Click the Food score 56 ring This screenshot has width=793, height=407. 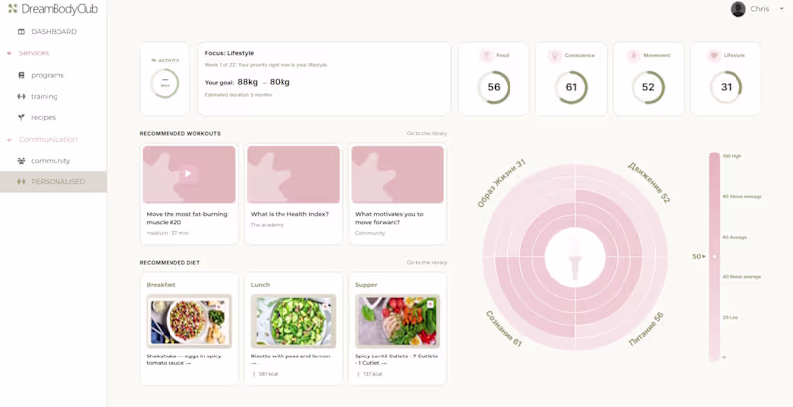click(x=494, y=87)
